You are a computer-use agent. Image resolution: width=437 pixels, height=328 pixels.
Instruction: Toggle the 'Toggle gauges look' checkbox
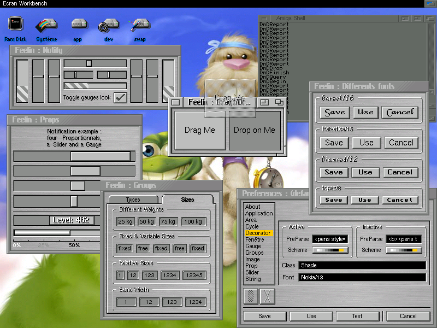[x=120, y=97]
